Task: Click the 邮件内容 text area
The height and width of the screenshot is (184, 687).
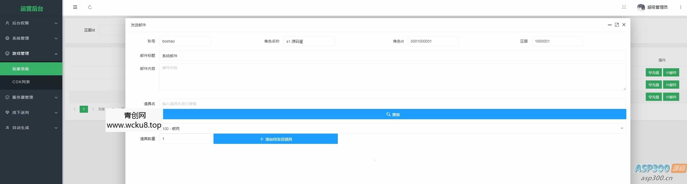Action: (x=393, y=77)
